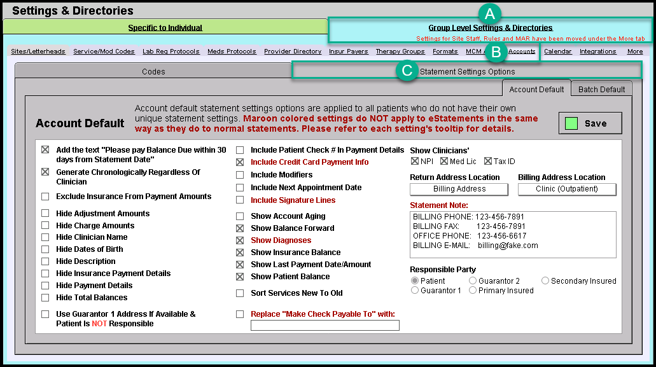656x367 pixels.
Task: Go to Provider Directory link
Action: (x=293, y=52)
